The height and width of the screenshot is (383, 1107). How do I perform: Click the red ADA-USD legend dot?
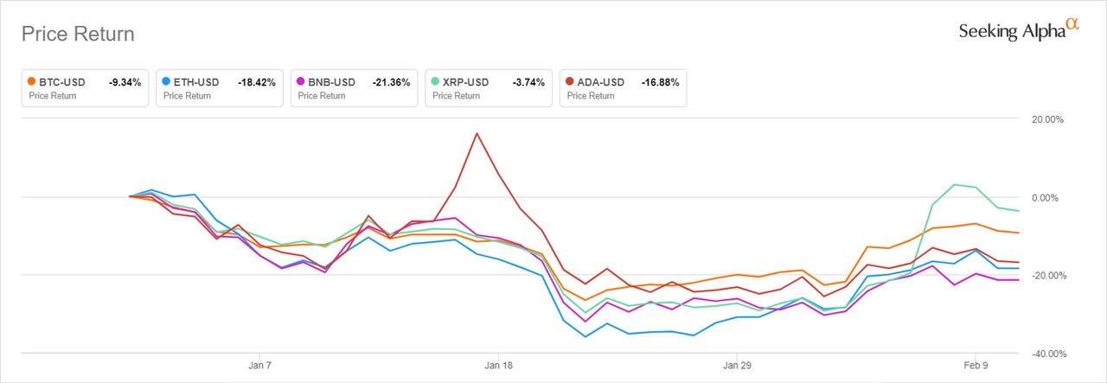570,82
